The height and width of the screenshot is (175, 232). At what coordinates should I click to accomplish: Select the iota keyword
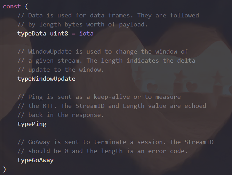point(86,34)
